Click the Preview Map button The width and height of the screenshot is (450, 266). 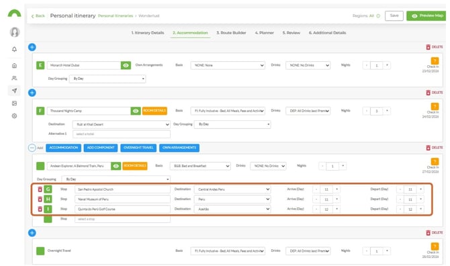426,15
